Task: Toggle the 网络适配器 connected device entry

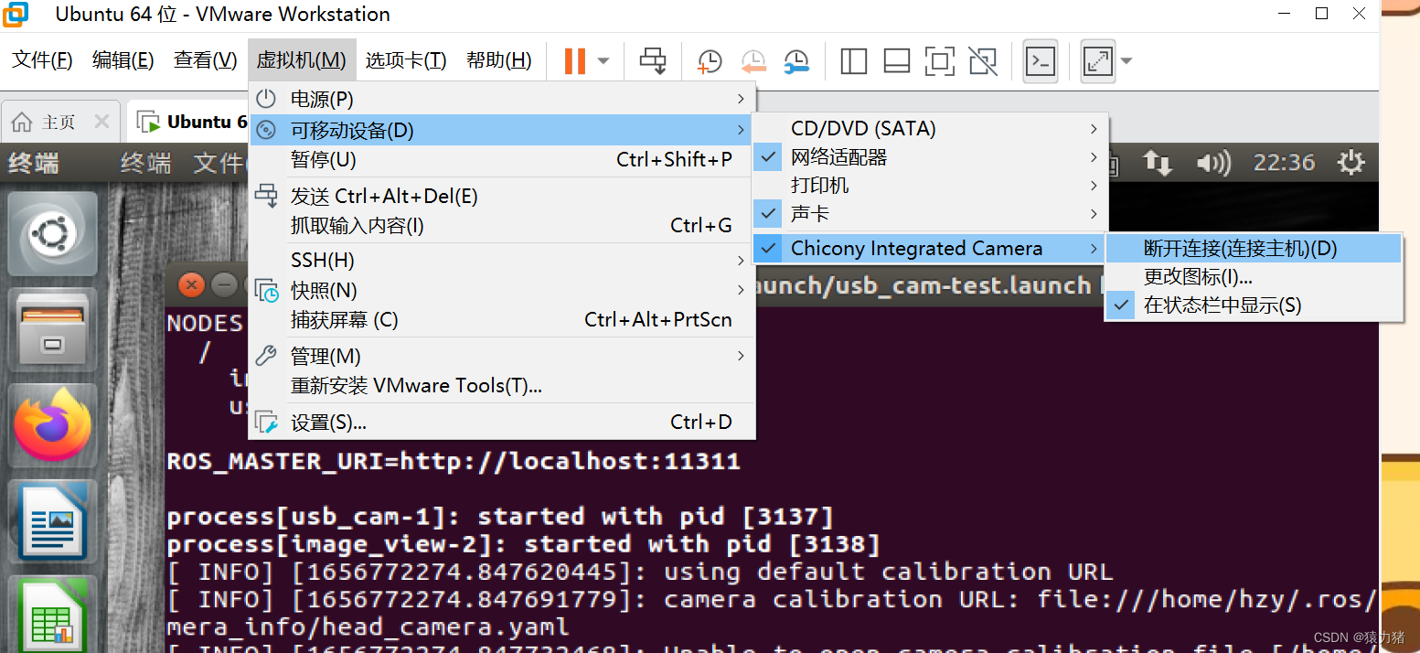Action: coord(930,157)
